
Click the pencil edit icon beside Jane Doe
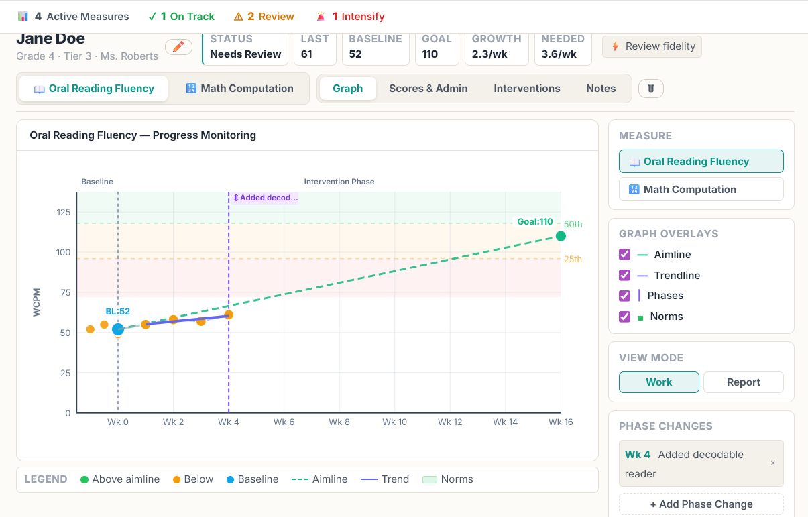[x=178, y=47]
